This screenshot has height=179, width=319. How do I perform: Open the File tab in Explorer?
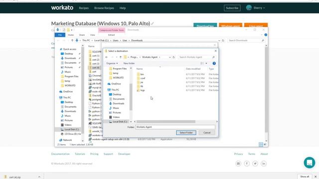(60, 35)
